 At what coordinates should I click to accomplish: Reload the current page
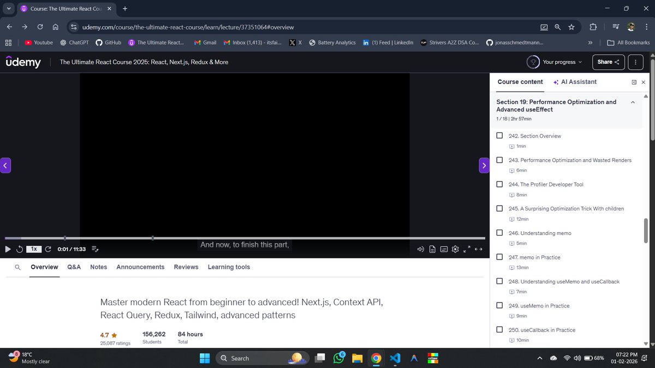coord(40,27)
